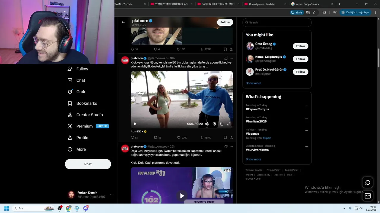Toggle picture-in-picture on the N3on video
The width and height of the screenshot is (380, 213).
[221, 124]
